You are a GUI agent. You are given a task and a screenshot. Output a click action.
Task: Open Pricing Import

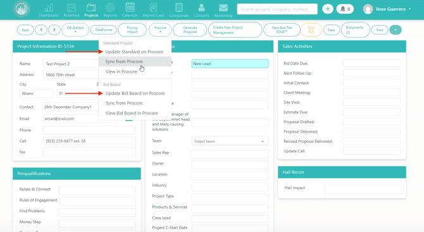coord(132,30)
